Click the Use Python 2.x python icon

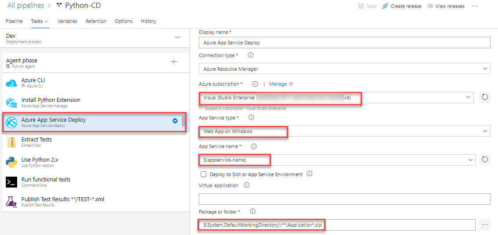(11, 162)
